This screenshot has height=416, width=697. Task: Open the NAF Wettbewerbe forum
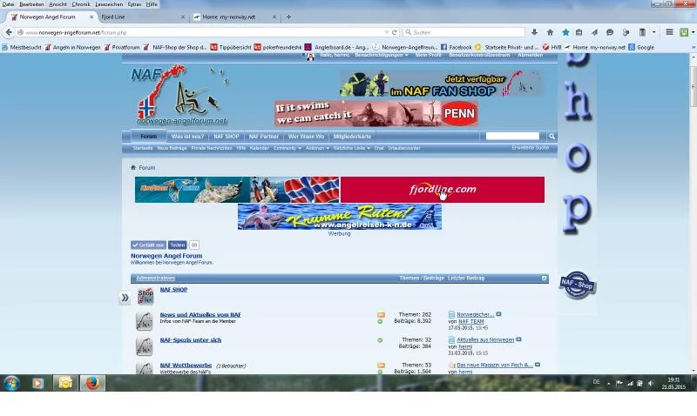[x=186, y=365]
